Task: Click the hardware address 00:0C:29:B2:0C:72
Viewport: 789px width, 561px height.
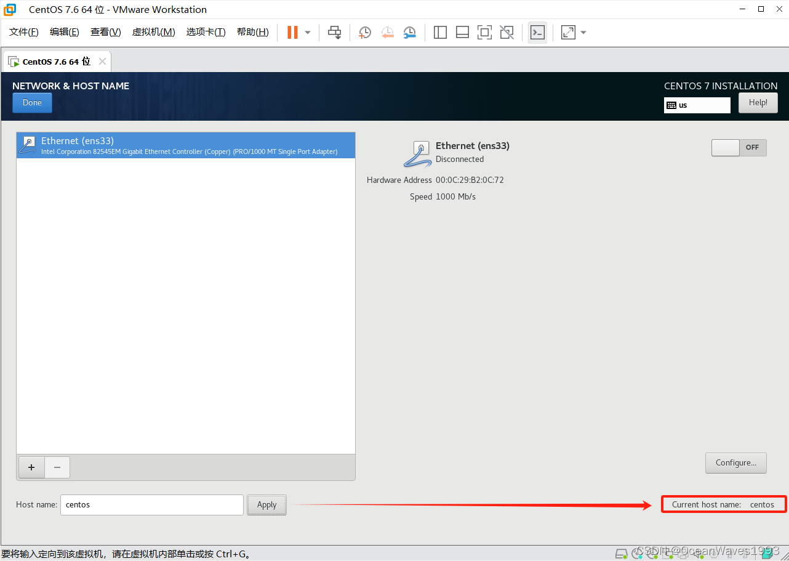Action: pyautogui.click(x=470, y=180)
